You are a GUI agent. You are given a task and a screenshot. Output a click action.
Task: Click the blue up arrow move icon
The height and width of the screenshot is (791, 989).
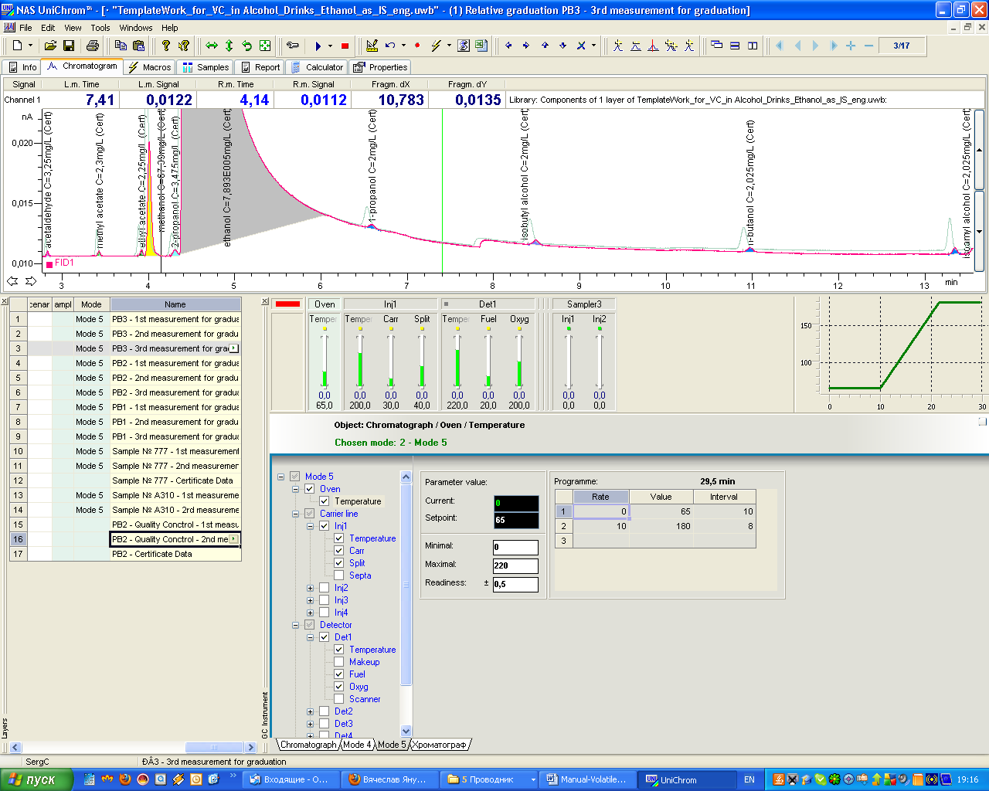tap(545, 46)
